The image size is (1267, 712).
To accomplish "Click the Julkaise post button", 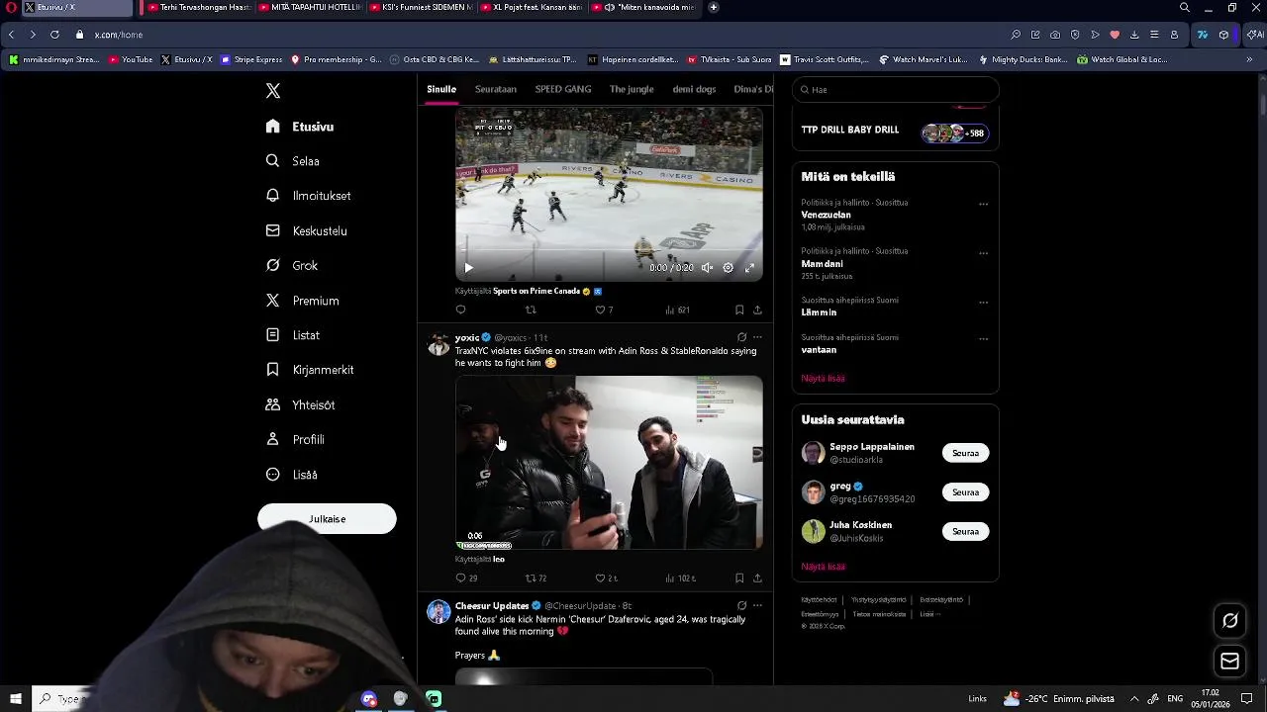I will (327, 519).
